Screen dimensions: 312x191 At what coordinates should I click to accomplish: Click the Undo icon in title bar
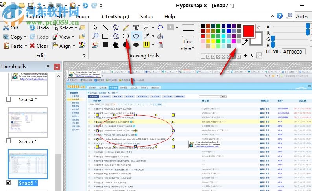pos(85,6)
